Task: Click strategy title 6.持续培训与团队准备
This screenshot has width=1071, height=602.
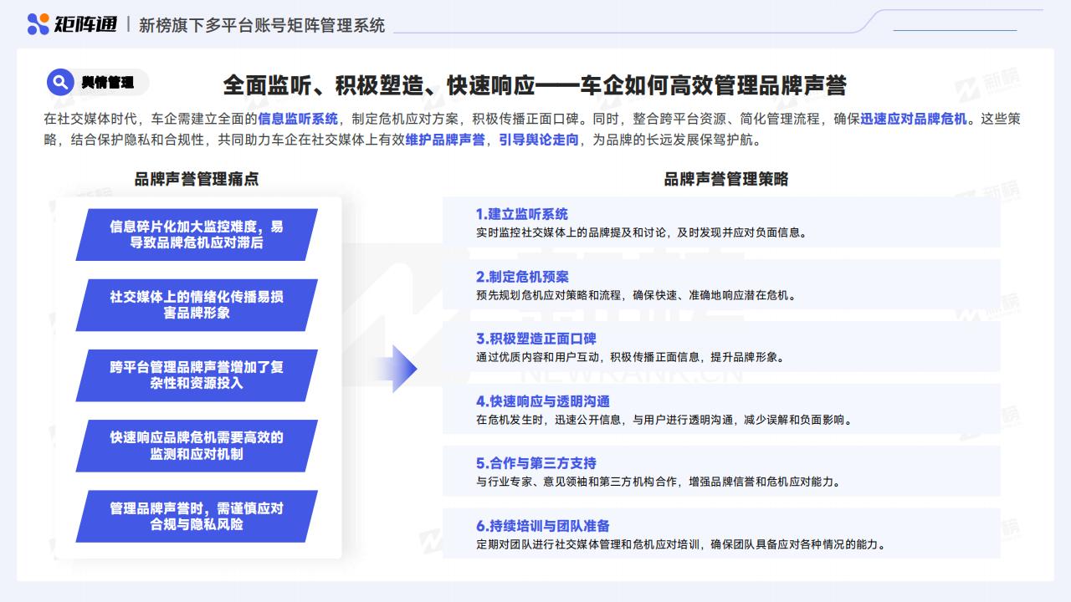Action: (x=543, y=526)
